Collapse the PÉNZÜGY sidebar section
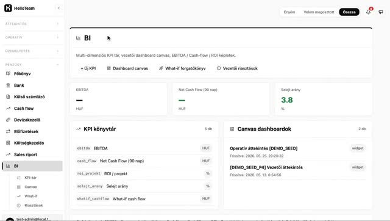The width and height of the screenshot is (390, 221). 32,65
